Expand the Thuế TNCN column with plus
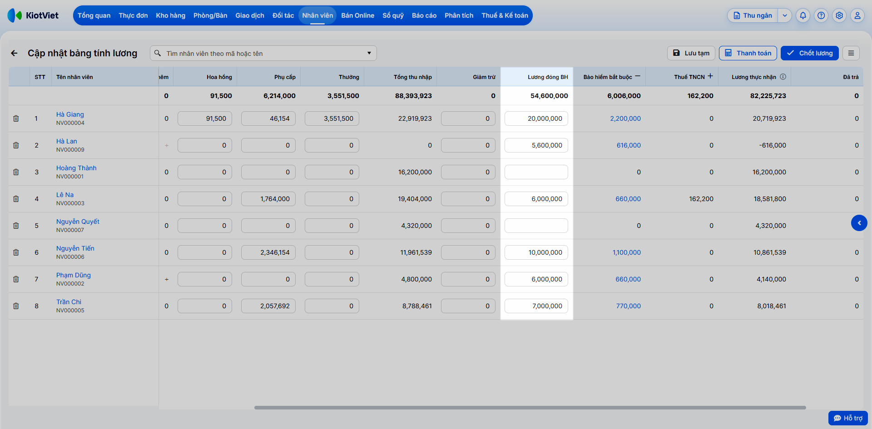Screen dimensions: 872x429 coord(710,76)
